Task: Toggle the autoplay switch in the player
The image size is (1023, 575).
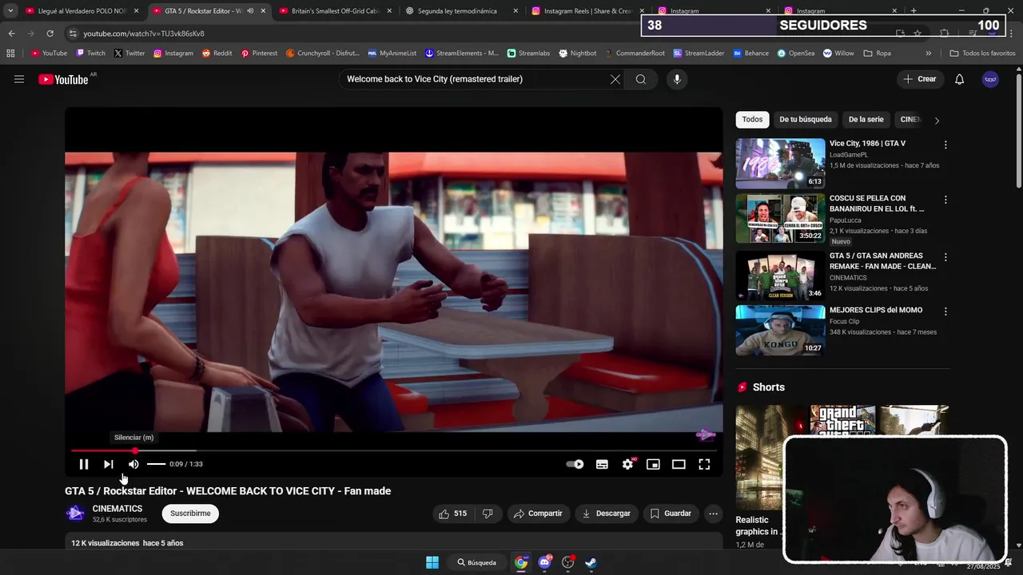Action: 575,464
